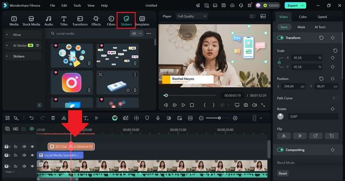345x181 pixels.
Task: Select the AI Tools sub-tab
Action: 320,27
